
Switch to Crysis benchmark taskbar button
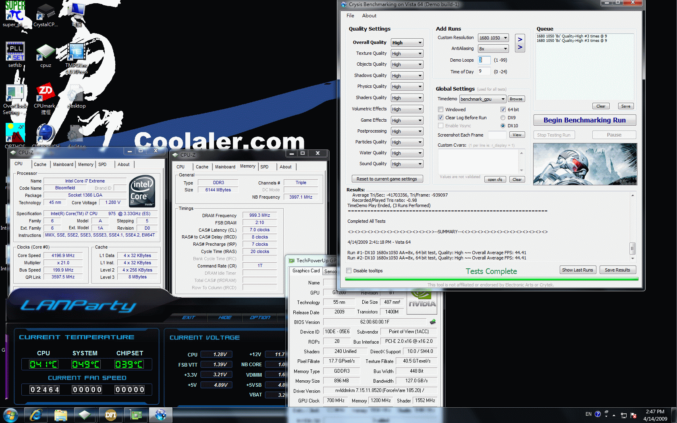(x=160, y=415)
